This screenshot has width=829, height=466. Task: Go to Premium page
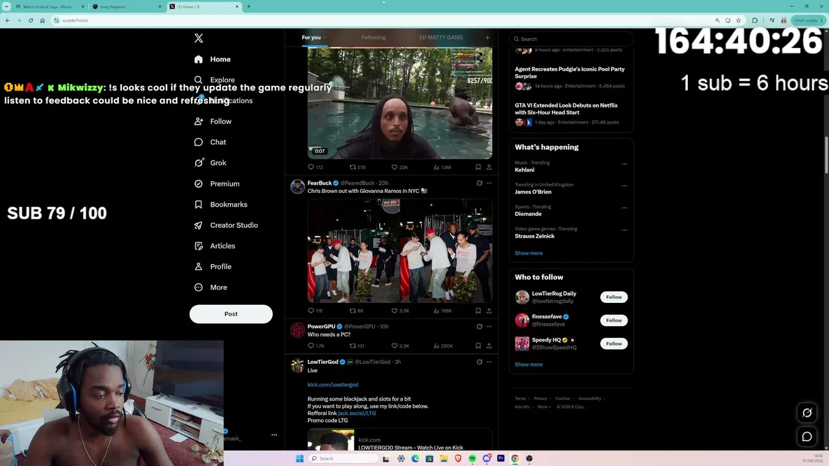(216, 183)
